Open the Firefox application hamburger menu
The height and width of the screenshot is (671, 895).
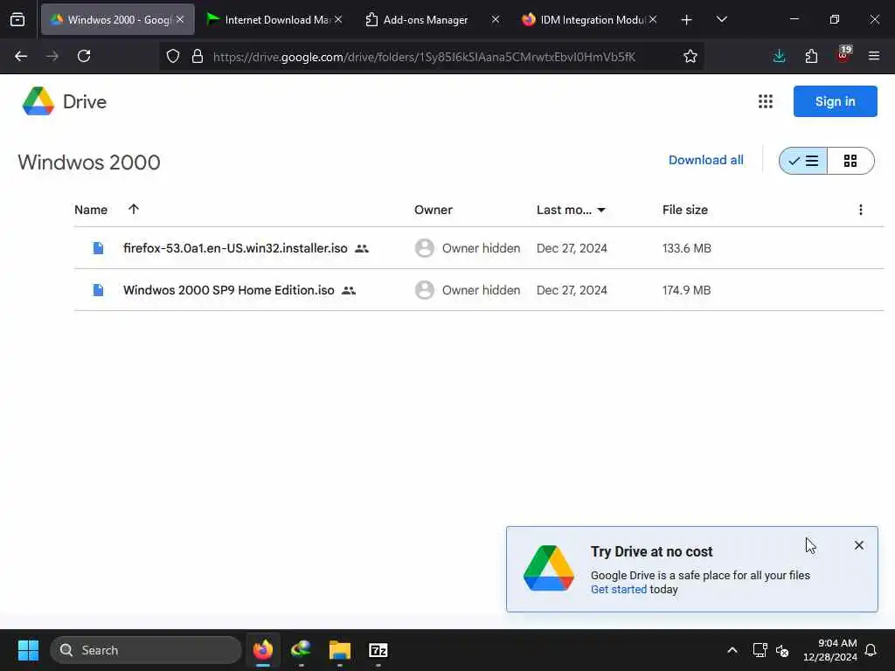coord(874,56)
